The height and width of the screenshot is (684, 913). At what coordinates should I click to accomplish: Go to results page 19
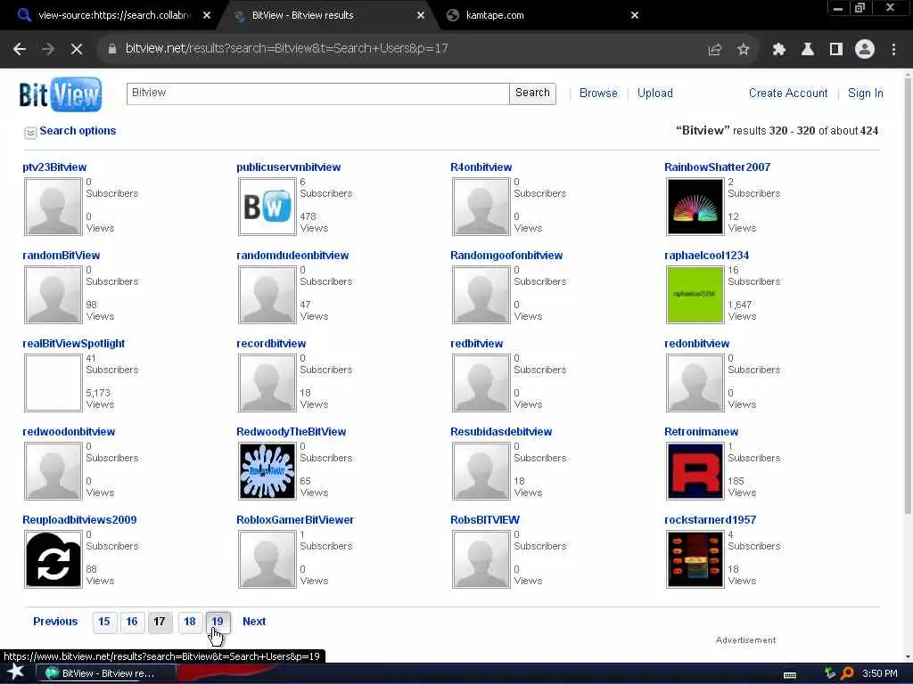[x=218, y=622]
